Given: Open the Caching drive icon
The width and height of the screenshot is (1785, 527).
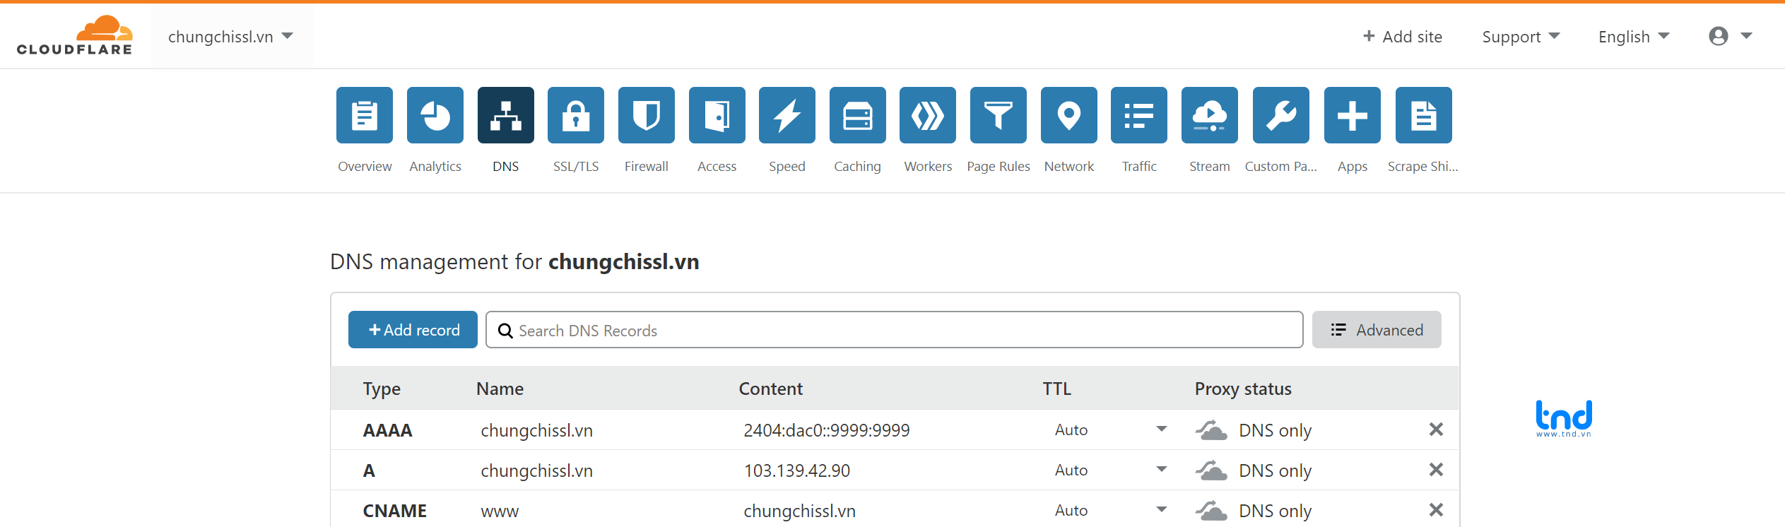Looking at the screenshot, I should point(857,115).
